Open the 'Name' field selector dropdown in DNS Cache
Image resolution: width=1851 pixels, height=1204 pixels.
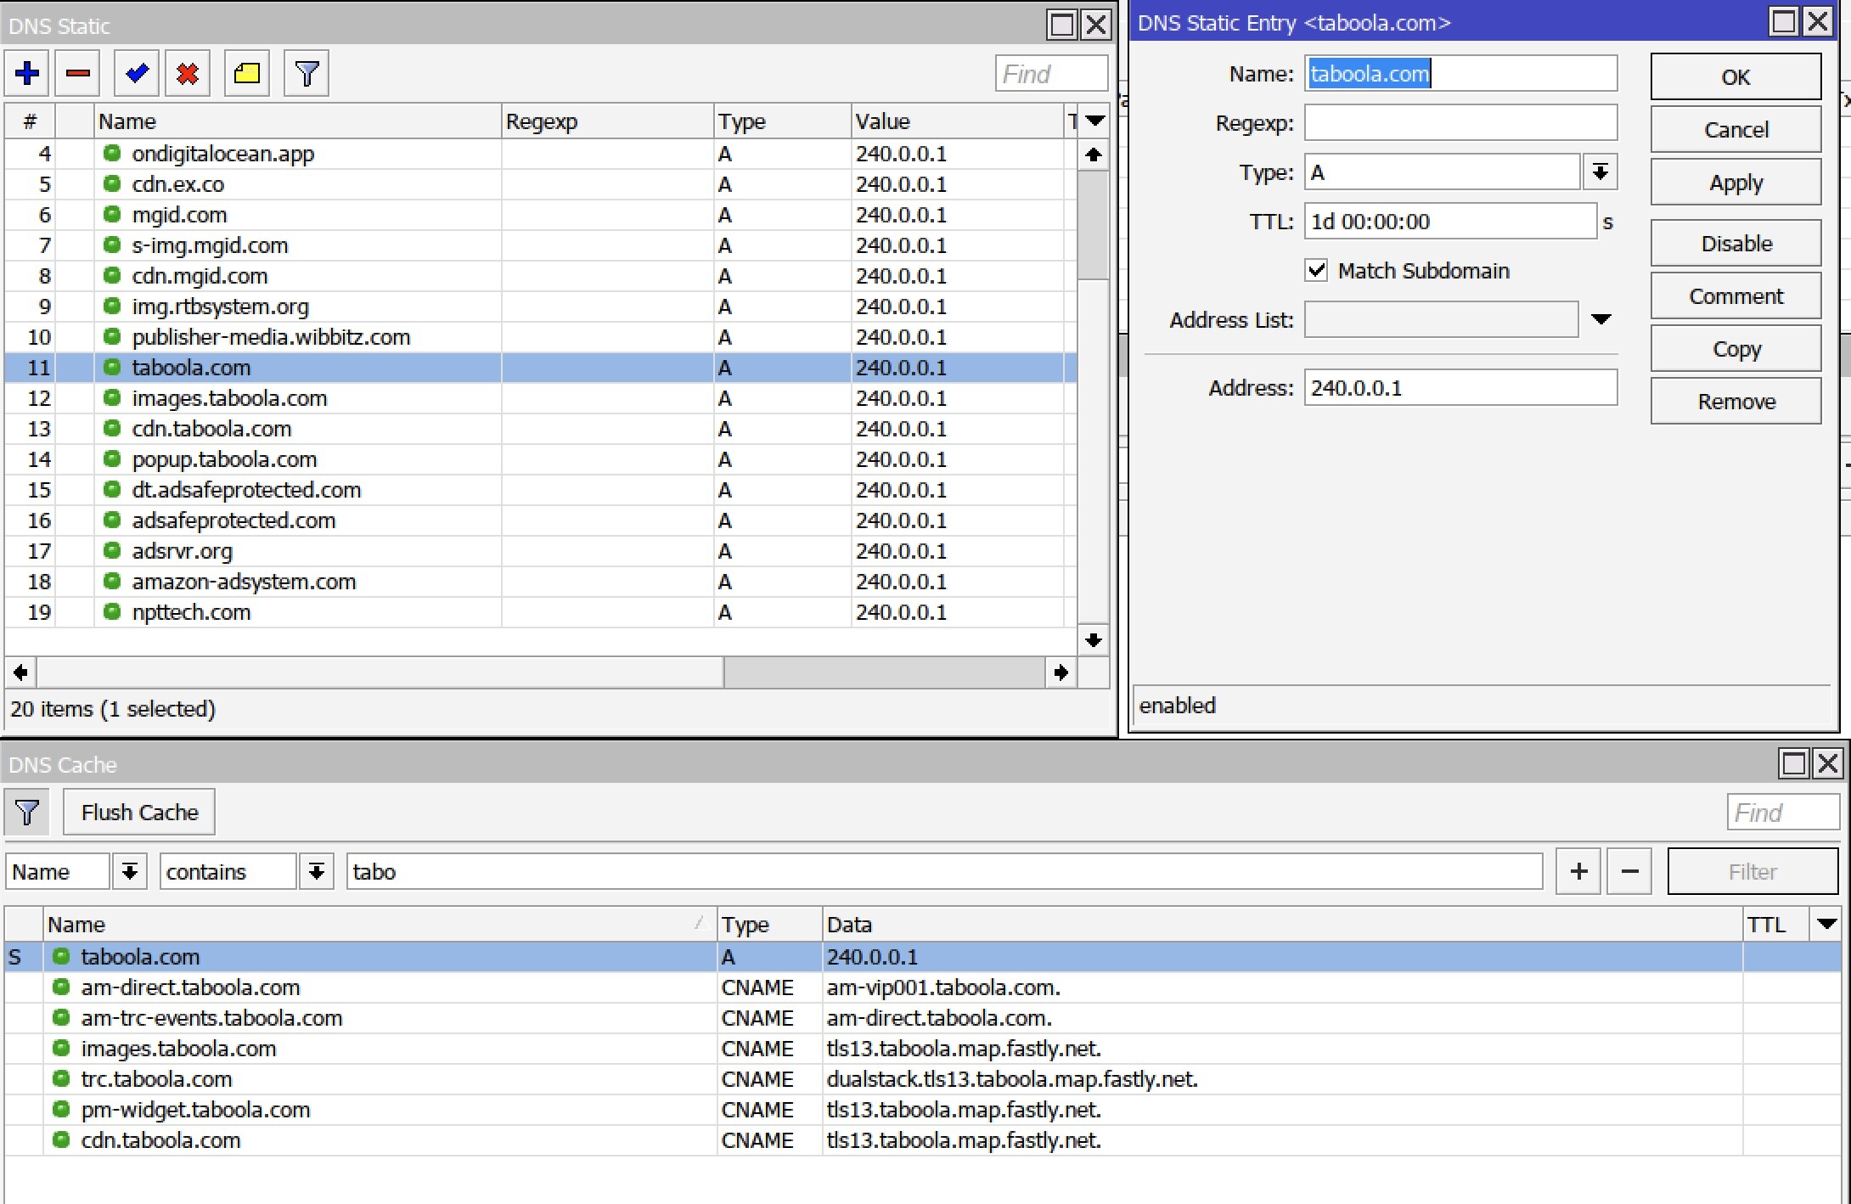(x=128, y=871)
